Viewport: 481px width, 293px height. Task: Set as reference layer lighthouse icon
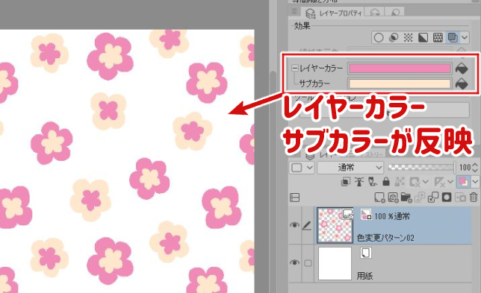pyautogui.click(x=359, y=182)
